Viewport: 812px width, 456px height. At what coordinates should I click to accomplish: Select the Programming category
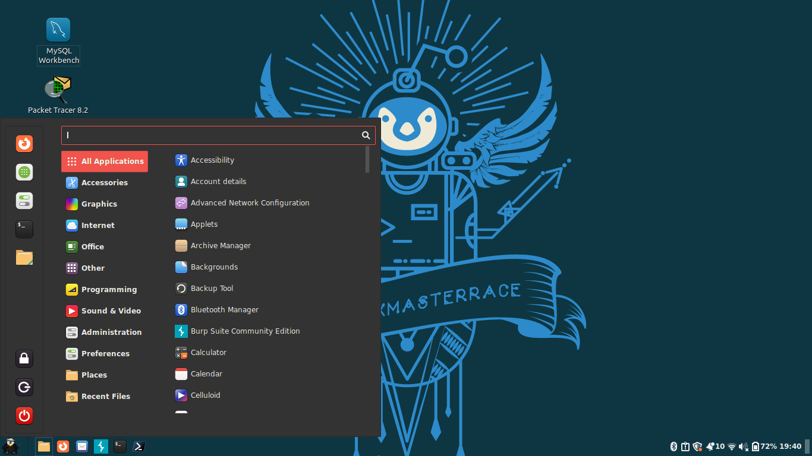tap(105, 290)
